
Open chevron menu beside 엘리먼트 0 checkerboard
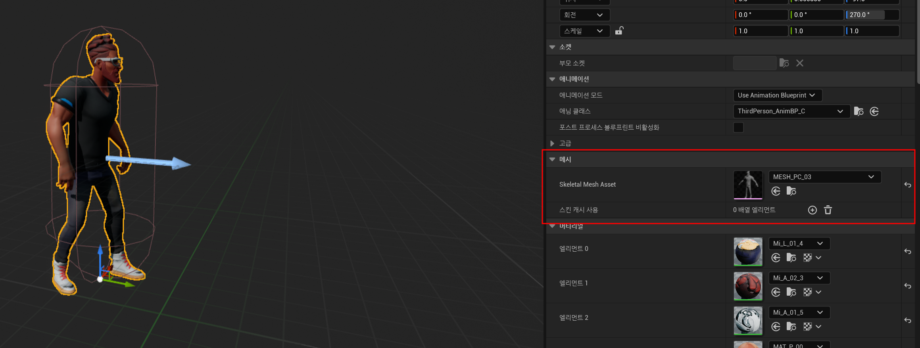point(818,258)
